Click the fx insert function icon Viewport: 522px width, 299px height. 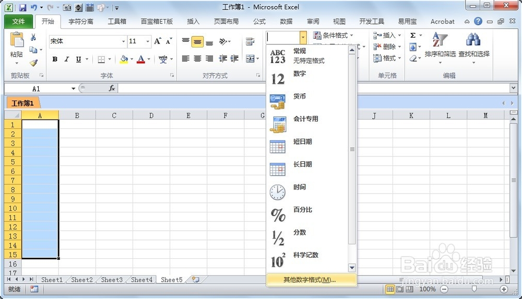click(112, 88)
